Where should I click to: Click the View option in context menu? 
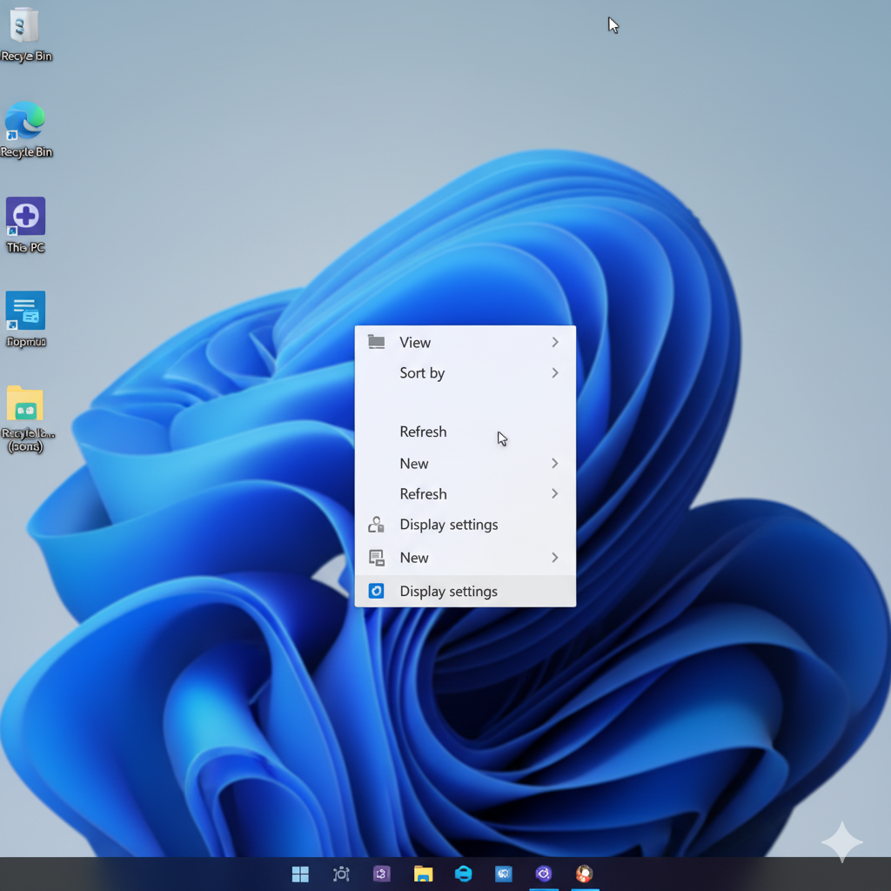415,342
